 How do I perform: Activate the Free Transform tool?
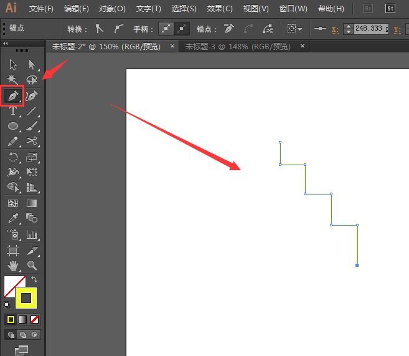click(x=32, y=172)
